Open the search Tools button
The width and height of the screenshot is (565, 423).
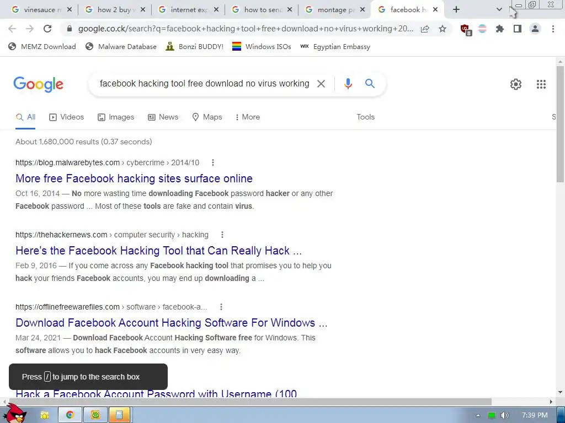click(x=365, y=117)
